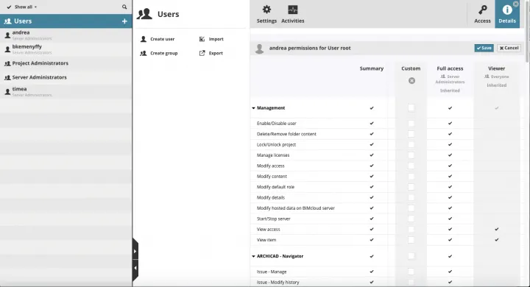
Task: Toggle Custom checkbox for View item
Action: [x=411, y=240]
